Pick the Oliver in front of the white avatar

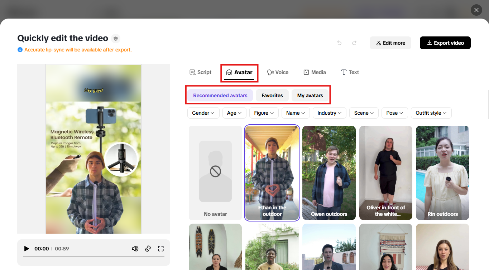(x=386, y=173)
